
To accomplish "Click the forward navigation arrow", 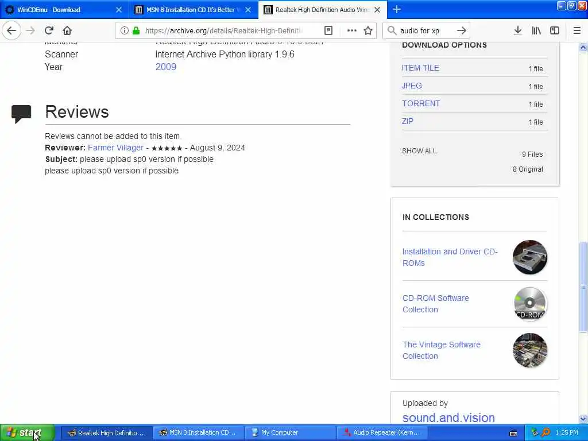I will pos(30,30).
